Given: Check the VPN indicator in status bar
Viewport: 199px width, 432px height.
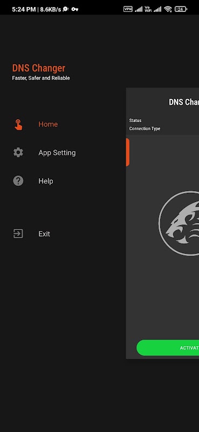Looking at the screenshot, I should click(128, 9).
